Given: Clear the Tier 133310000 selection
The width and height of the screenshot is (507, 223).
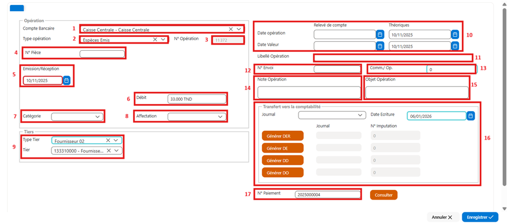Looking at the screenshot, I should [x=109, y=150].
